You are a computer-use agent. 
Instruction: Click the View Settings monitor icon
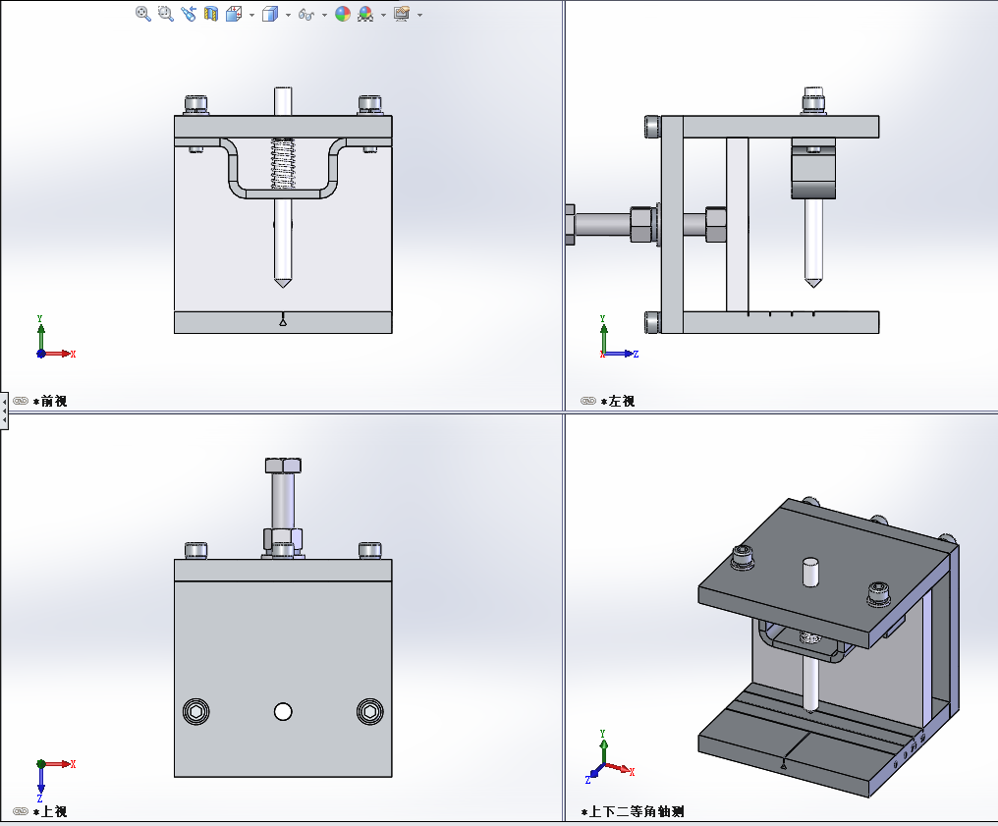point(402,14)
